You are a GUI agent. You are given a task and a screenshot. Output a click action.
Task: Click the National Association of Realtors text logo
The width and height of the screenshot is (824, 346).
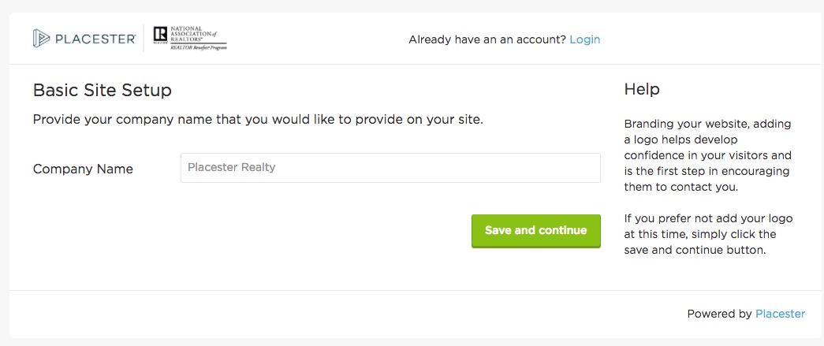point(192,34)
